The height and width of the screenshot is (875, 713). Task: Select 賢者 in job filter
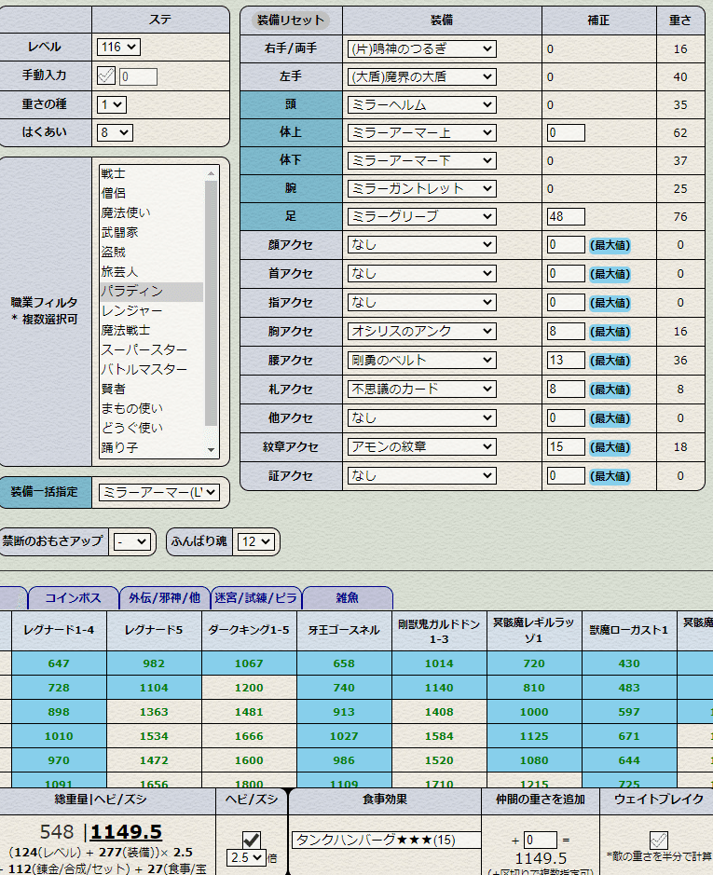(x=151, y=389)
